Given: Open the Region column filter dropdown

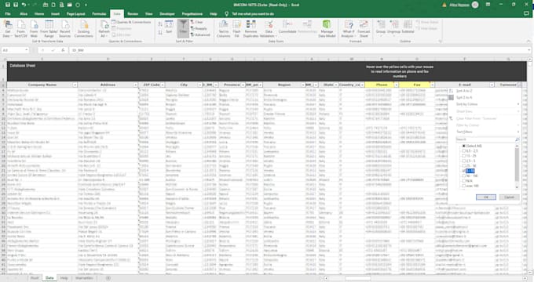Looking at the screenshot, I should pyautogui.click(x=303, y=85).
